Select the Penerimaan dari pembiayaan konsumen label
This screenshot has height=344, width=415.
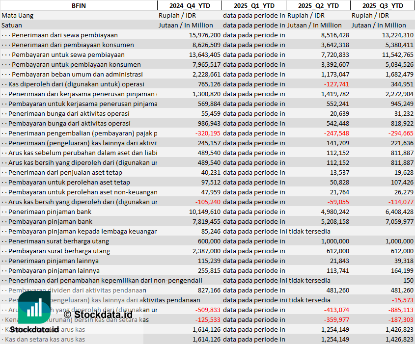(x=73, y=45)
